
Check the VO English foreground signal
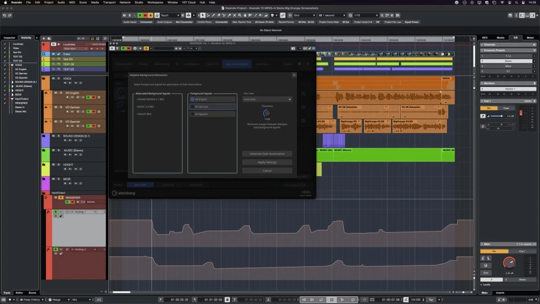tap(192, 99)
